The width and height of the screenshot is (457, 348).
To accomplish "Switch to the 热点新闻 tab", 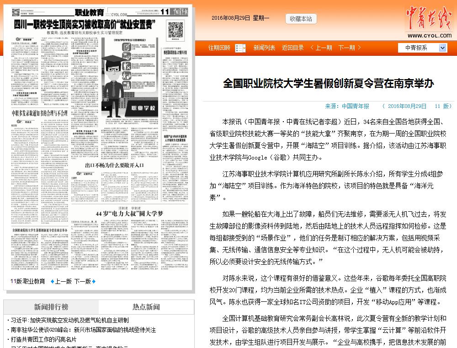I will click(146, 307).
